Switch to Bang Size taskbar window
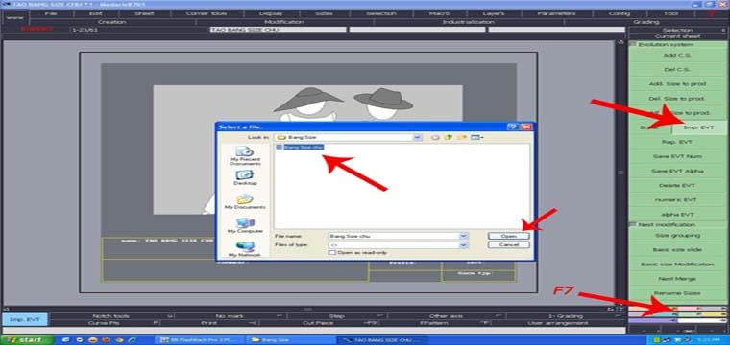 pyautogui.click(x=290, y=340)
